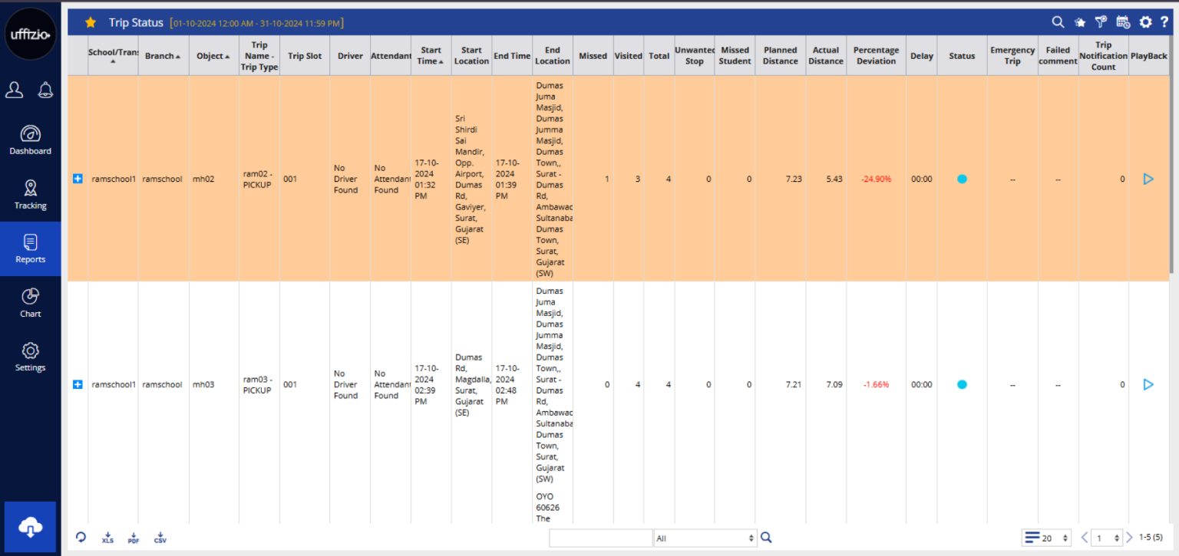Click the filter funnel icon in header
Image resolution: width=1179 pixels, height=556 pixels.
(1101, 22)
